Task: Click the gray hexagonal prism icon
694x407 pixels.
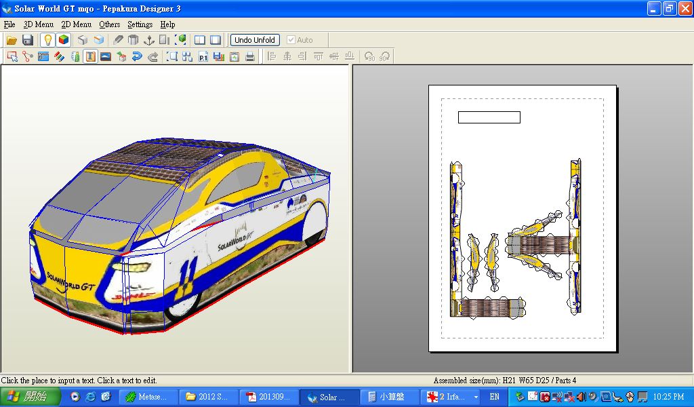Action: (x=134, y=40)
